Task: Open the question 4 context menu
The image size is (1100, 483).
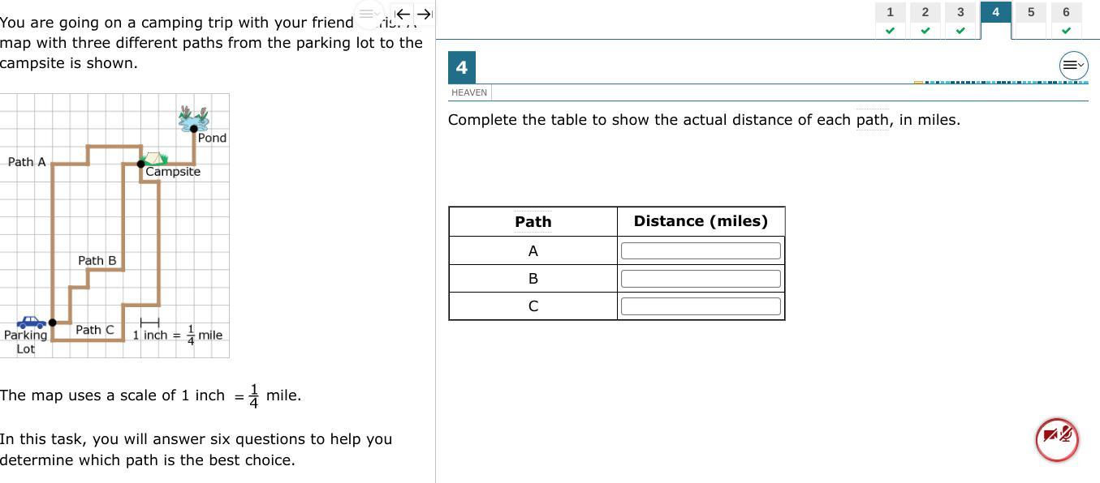Action: pos(1073,65)
